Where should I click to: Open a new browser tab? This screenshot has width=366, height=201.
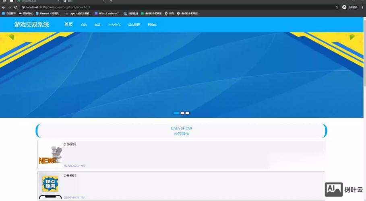click(x=112, y=1)
